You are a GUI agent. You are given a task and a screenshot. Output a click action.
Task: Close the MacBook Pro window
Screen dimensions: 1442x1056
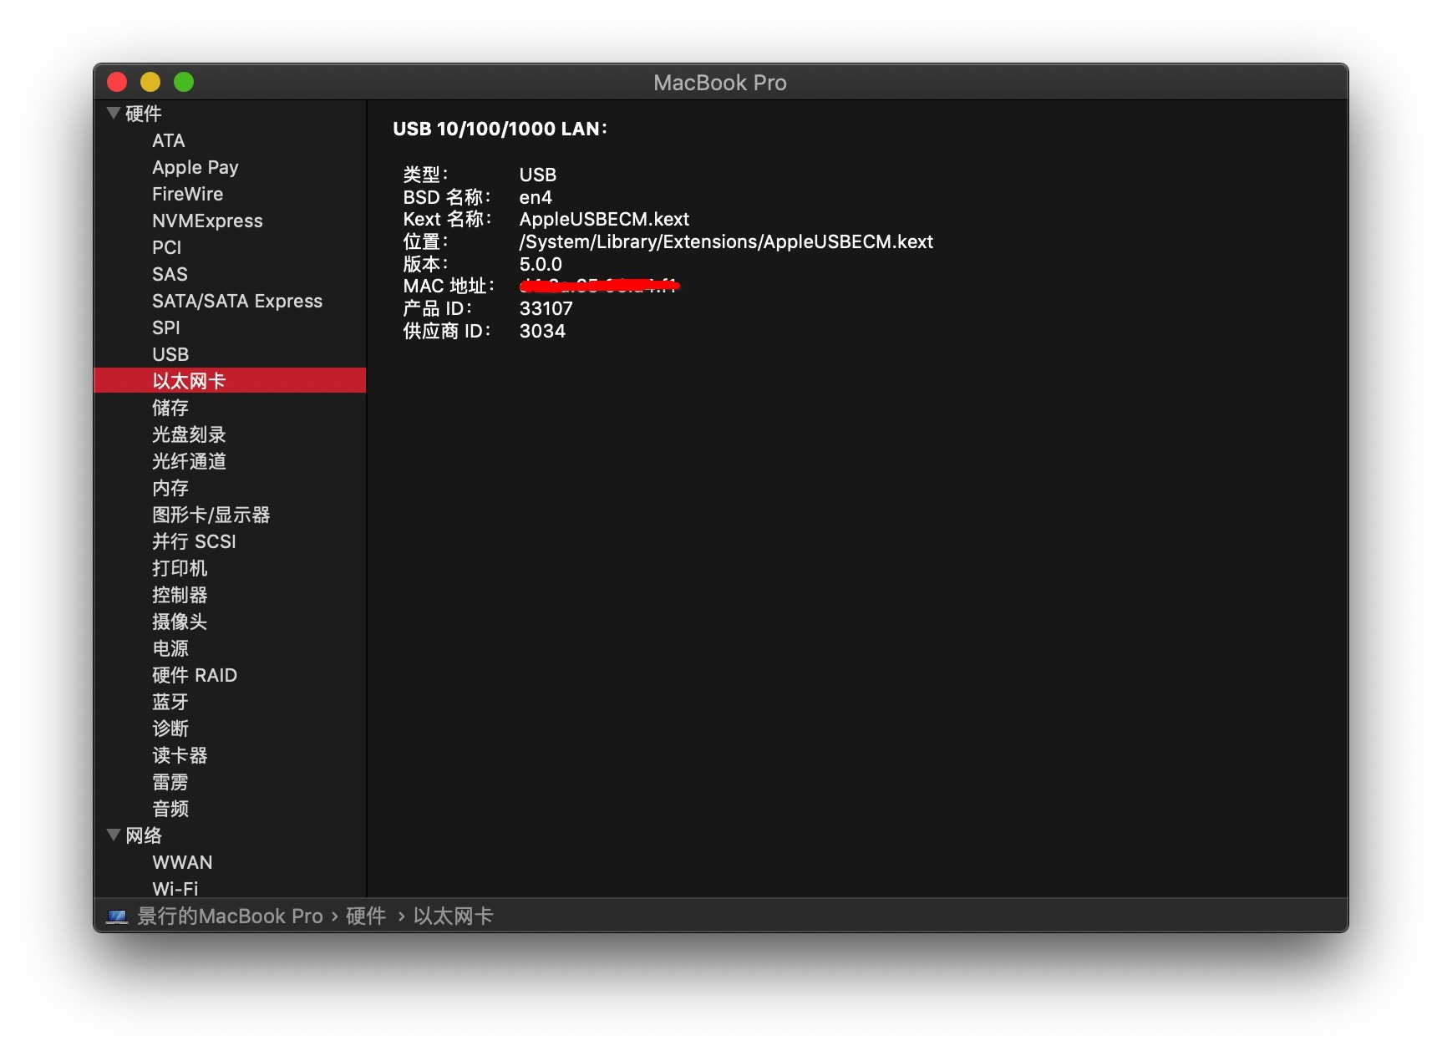(x=117, y=82)
